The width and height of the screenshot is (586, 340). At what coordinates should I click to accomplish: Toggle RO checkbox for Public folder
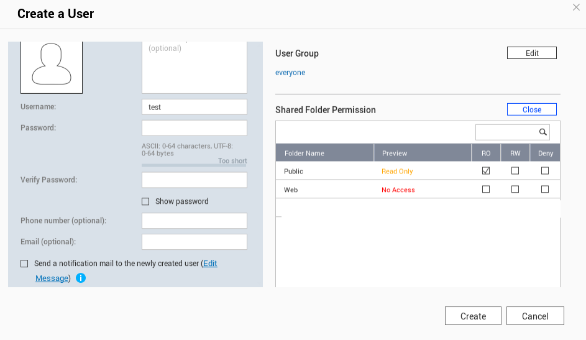tap(486, 171)
